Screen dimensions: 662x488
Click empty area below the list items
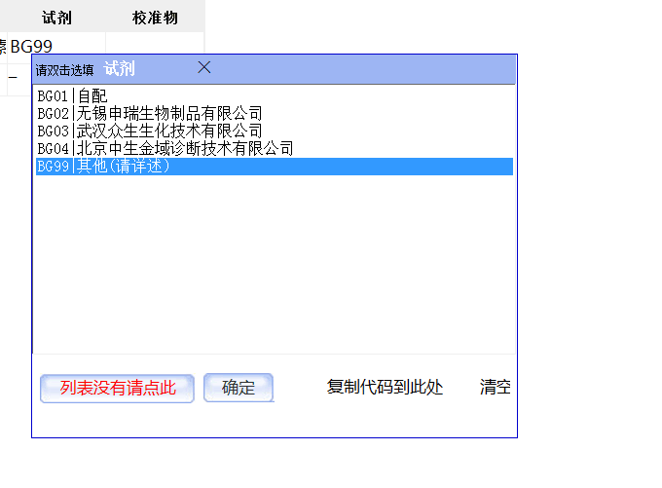273,263
